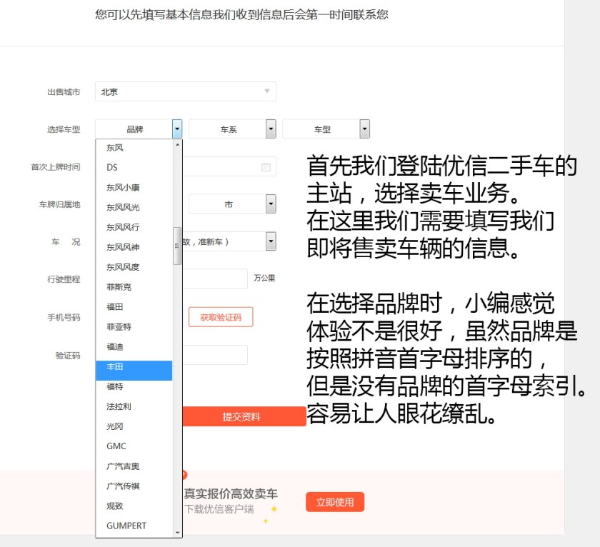Open the calendar icon for 首次上牌时间

(265, 167)
